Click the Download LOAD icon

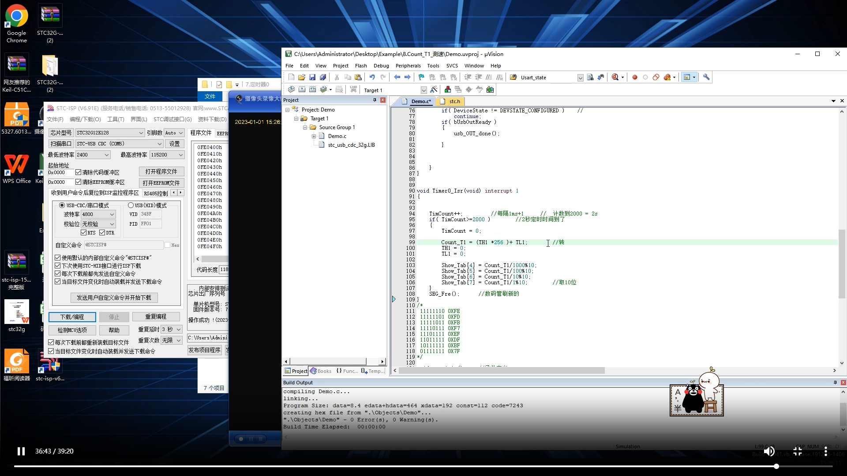click(x=353, y=89)
